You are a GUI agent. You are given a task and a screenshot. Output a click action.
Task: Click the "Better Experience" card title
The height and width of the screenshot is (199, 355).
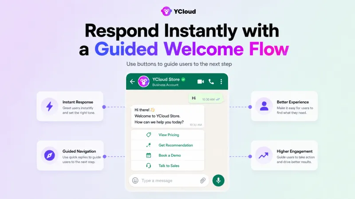pyautogui.click(x=292, y=102)
